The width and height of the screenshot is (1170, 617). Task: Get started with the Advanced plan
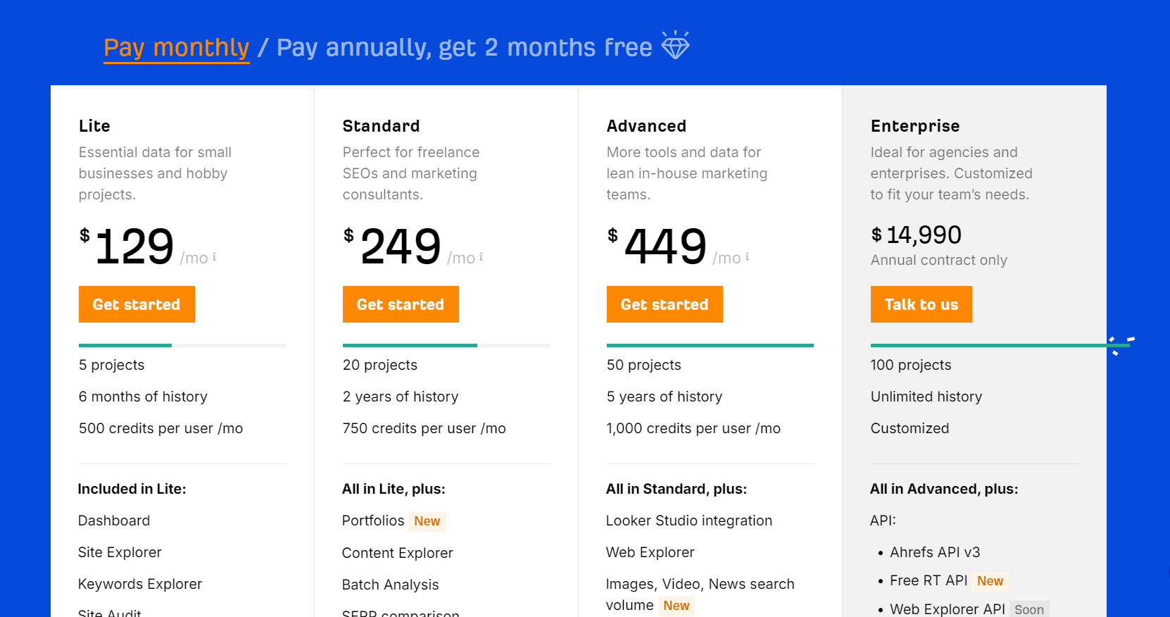point(664,304)
